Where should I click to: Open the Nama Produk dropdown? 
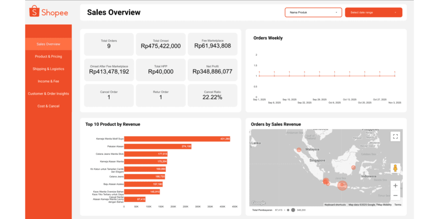coord(313,12)
